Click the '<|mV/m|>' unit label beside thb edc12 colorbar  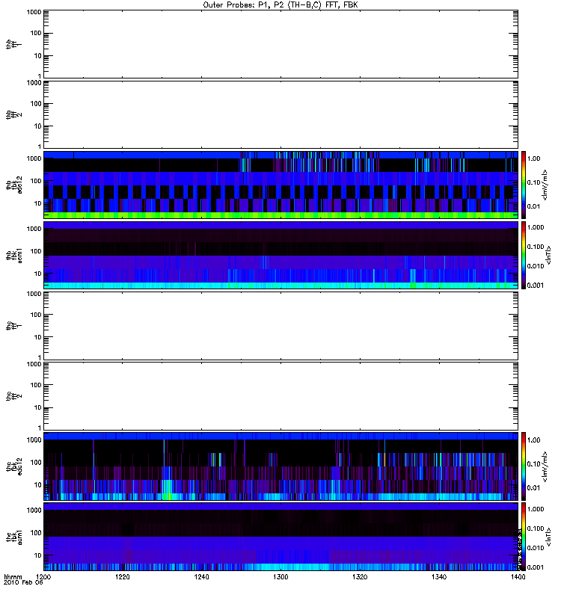click(545, 185)
